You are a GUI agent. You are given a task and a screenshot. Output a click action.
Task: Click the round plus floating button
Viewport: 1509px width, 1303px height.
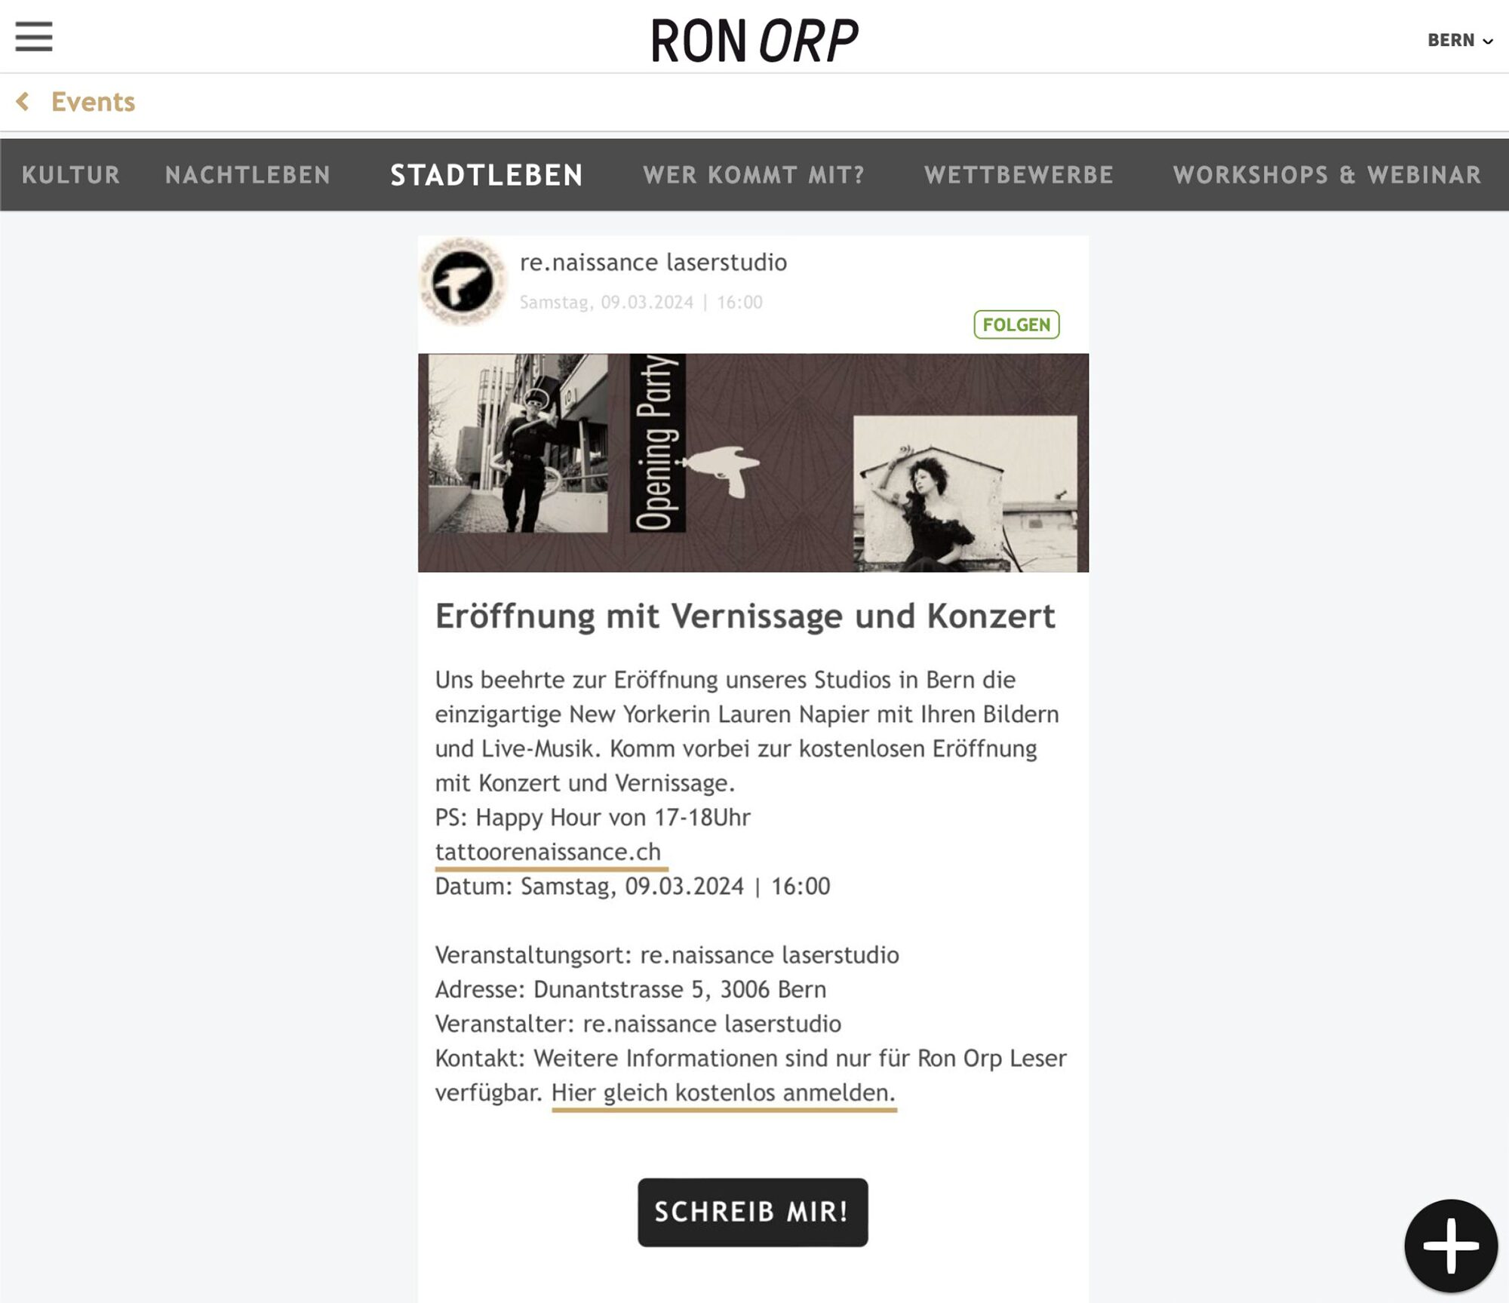tap(1450, 1245)
